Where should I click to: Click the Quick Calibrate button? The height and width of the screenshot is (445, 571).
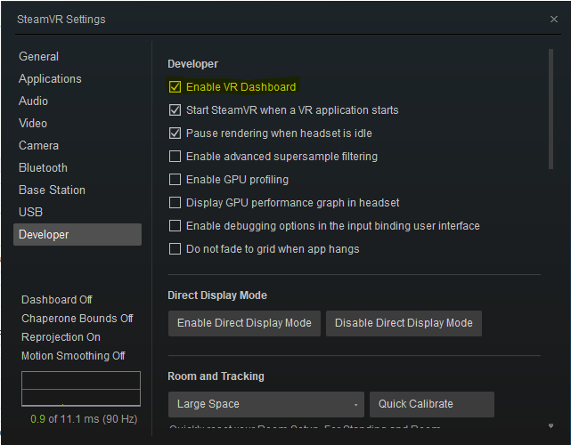click(432, 404)
